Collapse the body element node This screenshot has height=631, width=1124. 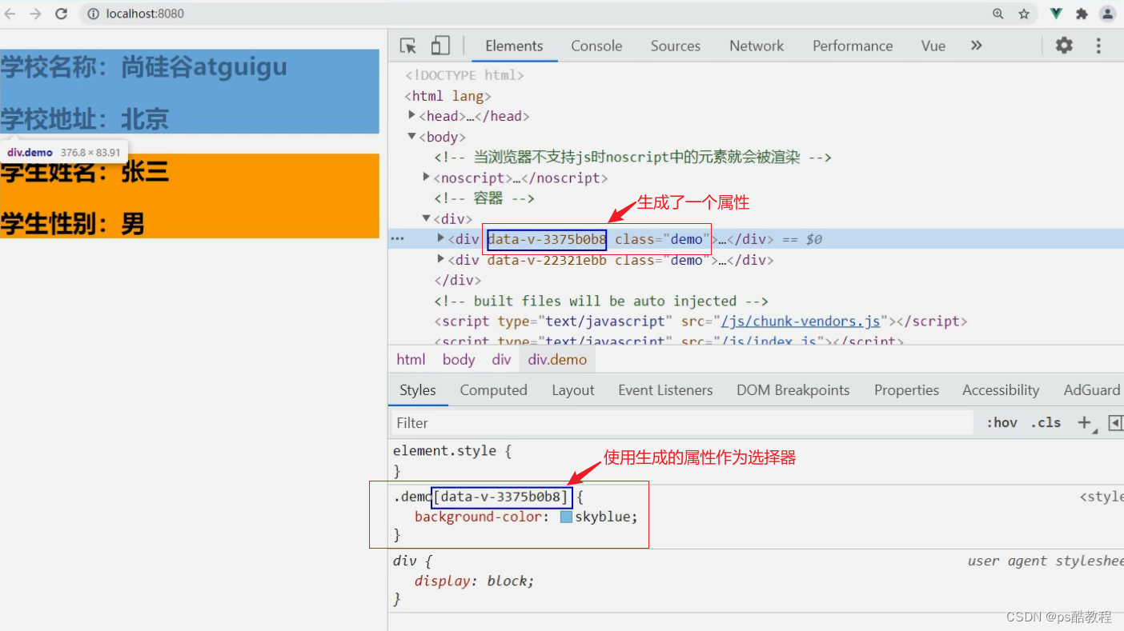click(x=412, y=137)
